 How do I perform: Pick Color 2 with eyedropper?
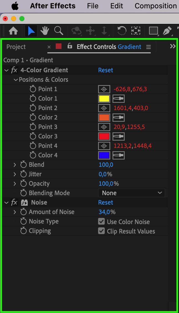119,118
